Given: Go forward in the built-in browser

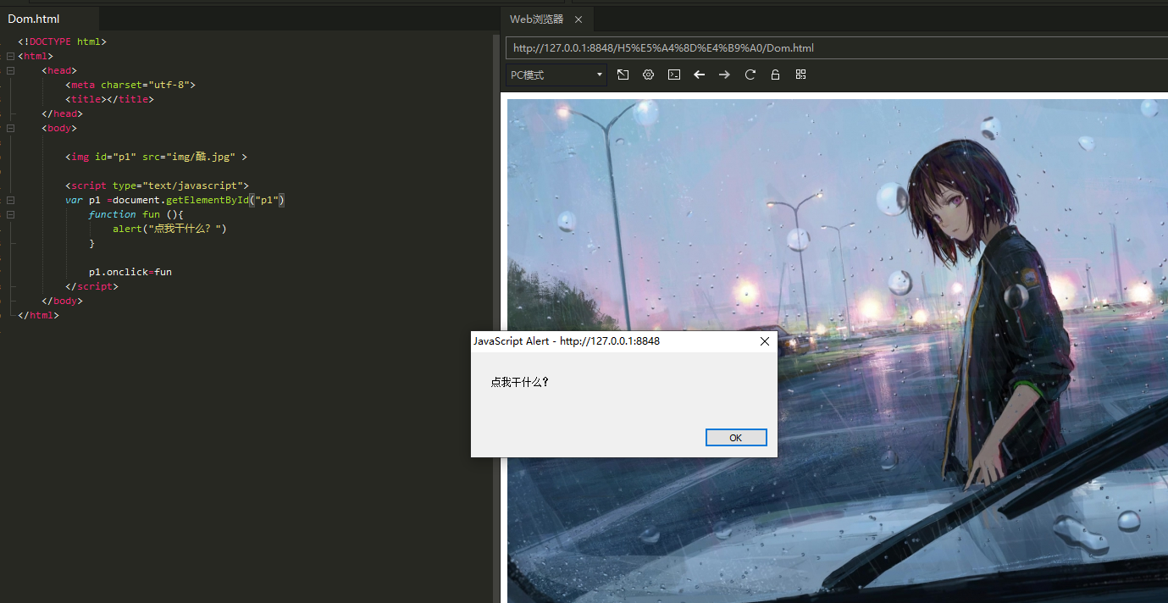Looking at the screenshot, I should 724,75.
